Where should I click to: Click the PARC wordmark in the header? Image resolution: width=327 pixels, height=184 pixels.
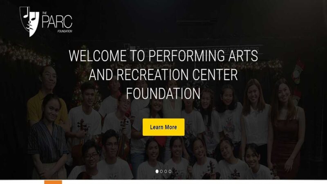[57, 21]
